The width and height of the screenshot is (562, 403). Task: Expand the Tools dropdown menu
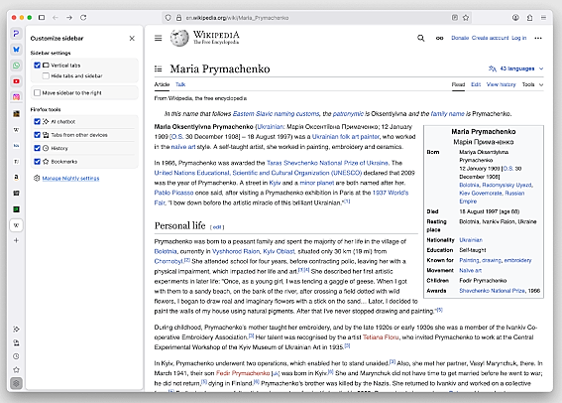pos(532,84)
